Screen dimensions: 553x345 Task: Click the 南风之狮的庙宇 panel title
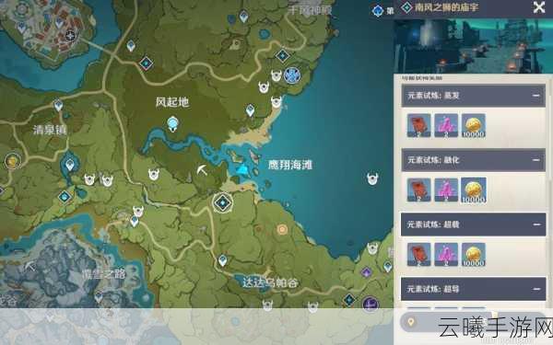[446, 7]
